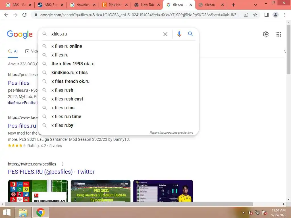Choose suggestion 'kindkino.ru x files'
Screen dimensions: 291x218
[x=118, y=73]
